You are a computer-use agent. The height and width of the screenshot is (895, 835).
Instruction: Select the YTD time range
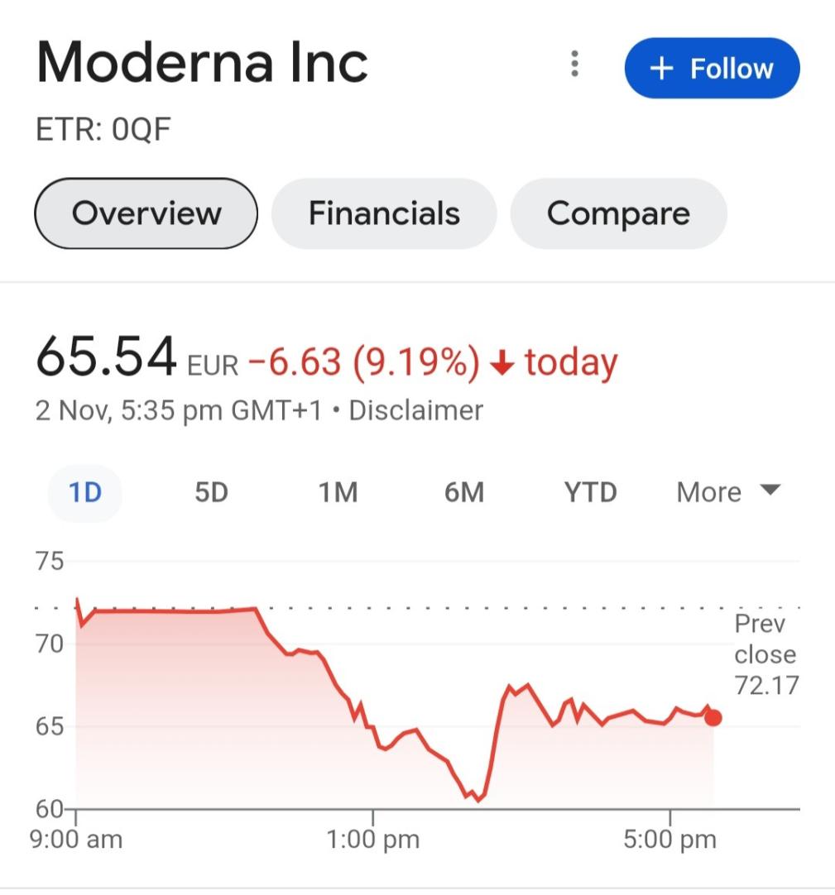[x=590, y=493]
